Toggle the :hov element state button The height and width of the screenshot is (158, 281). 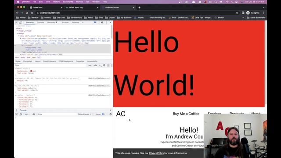point(90,65)
